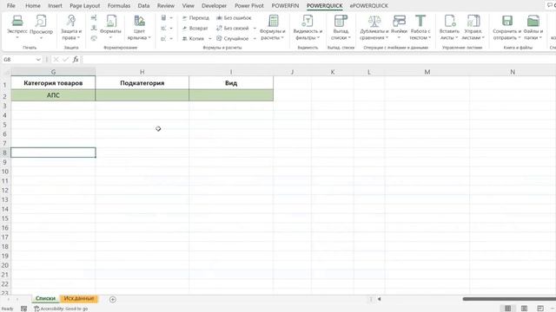This screenshot has height=312, width=556.
Task: Click the Копия button in ribbon
Action: [x=193, y=38]
